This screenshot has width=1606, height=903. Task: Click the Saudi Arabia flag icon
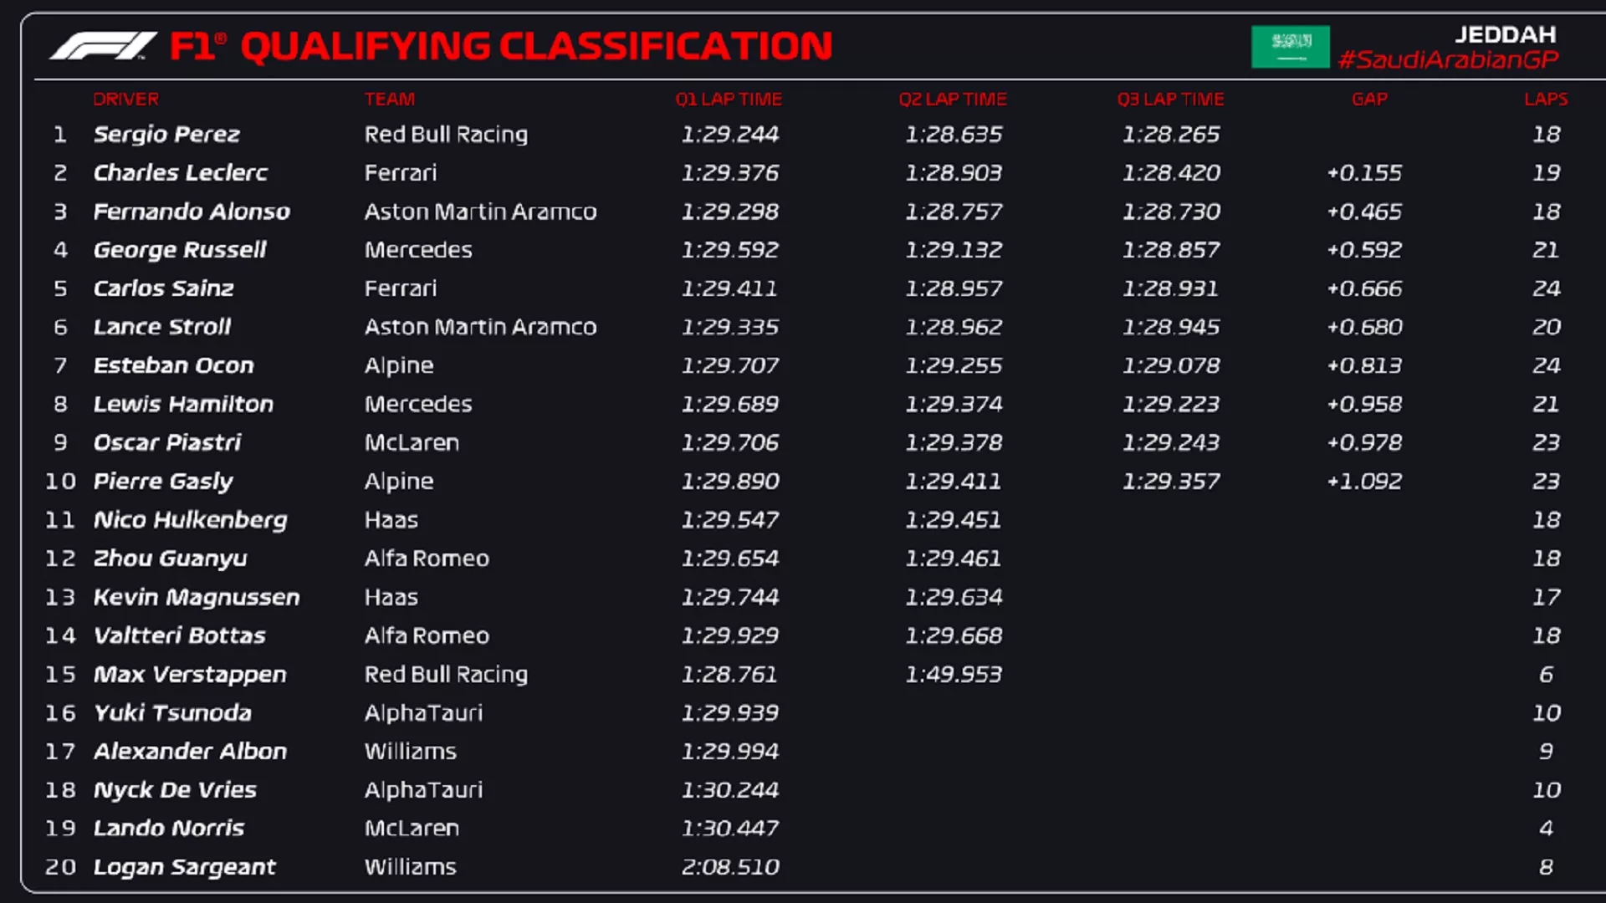[1290, 46]
